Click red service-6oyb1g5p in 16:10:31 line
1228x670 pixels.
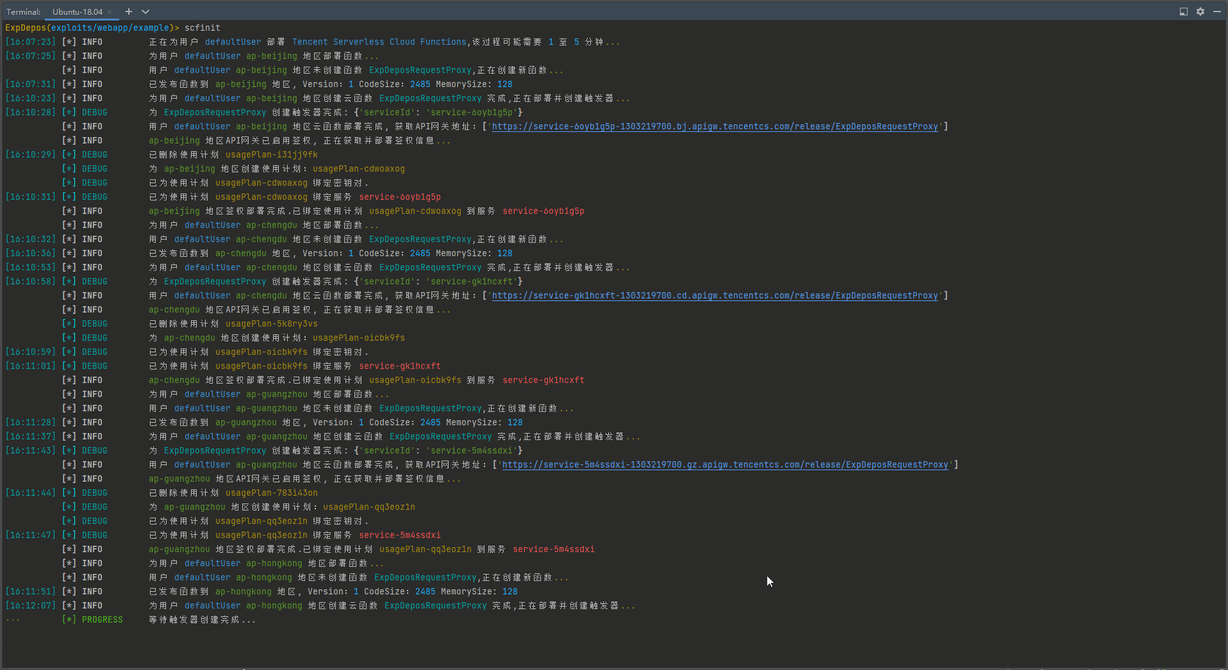tap(400, 197)
